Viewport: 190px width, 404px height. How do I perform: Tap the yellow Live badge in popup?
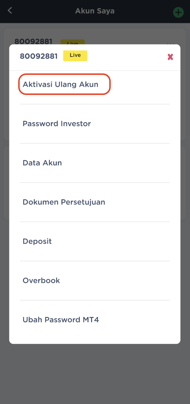(75, 56)
